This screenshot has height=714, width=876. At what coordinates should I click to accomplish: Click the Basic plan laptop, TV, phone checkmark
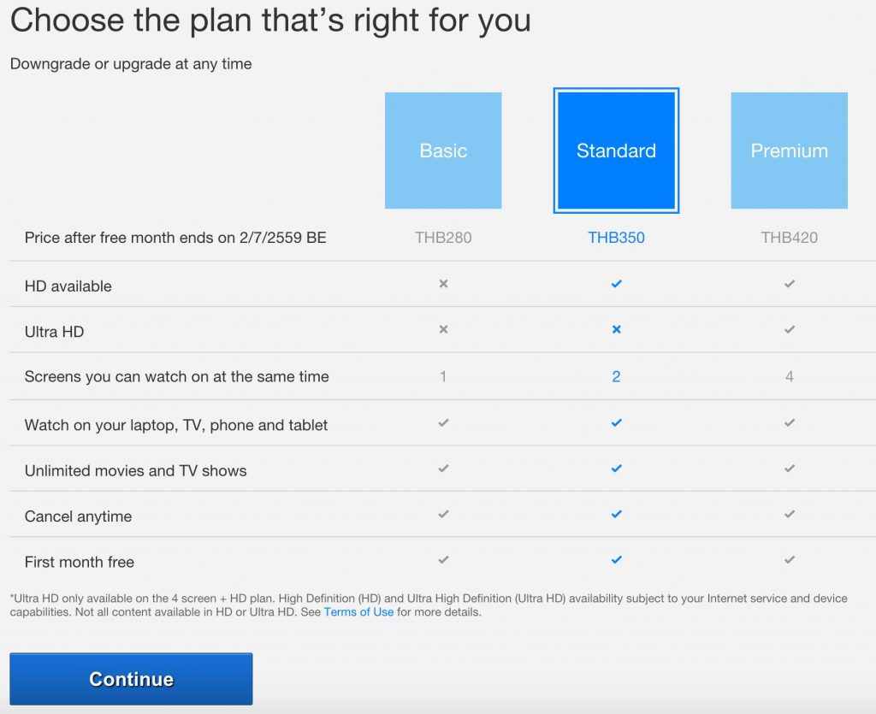(x=443, y=422)
